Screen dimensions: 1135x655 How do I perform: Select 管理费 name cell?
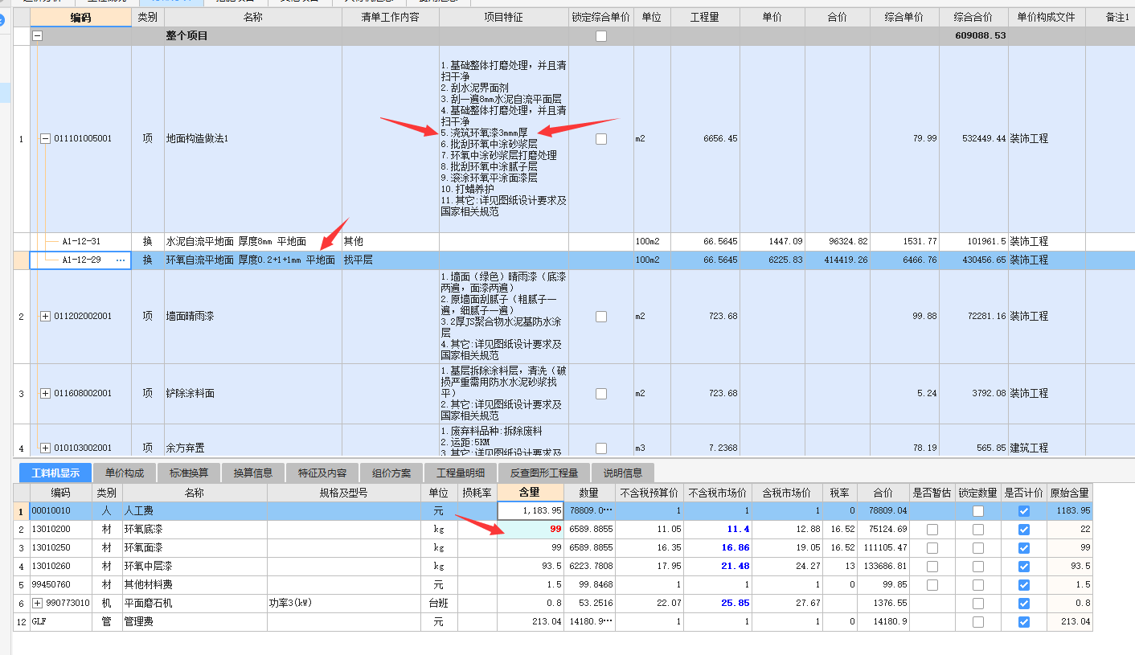tap(195, 622)
